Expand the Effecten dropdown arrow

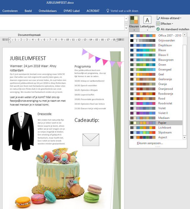[x=172, y=23]
